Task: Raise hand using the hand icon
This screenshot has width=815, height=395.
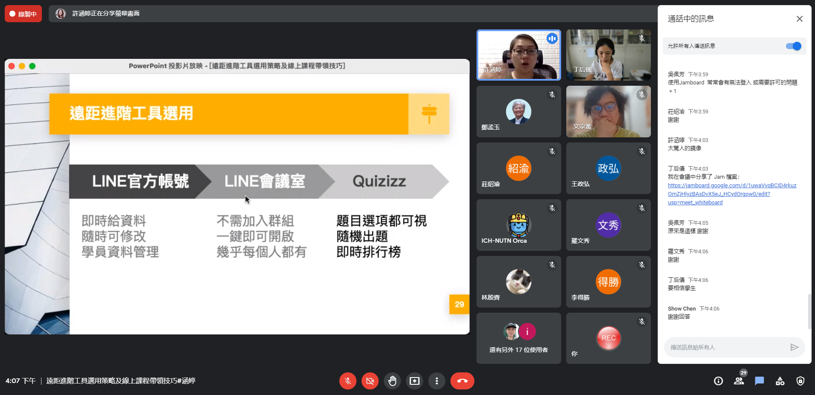Action: click(x=392, y=381)
